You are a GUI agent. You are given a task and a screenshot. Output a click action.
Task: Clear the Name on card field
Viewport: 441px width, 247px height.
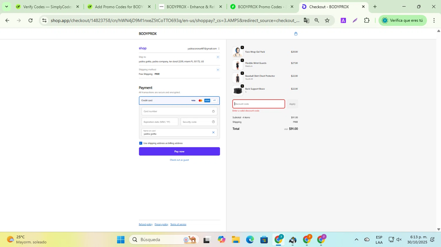pos(213,132)
